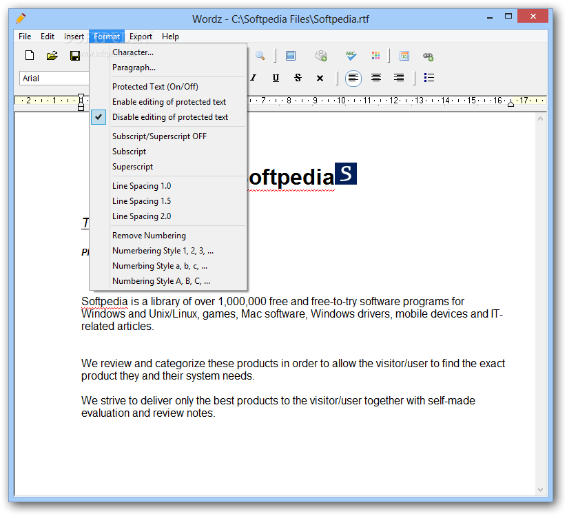This screenshot has height=516, width=567.
Task: Open the Insert menu
Action: pos(74,37)
